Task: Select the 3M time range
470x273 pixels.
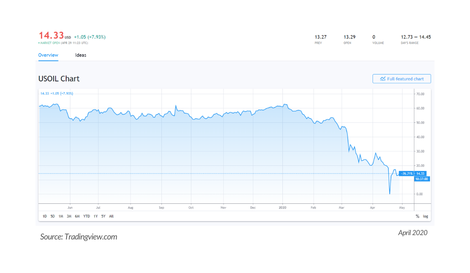Action: (x=69, y=216)
